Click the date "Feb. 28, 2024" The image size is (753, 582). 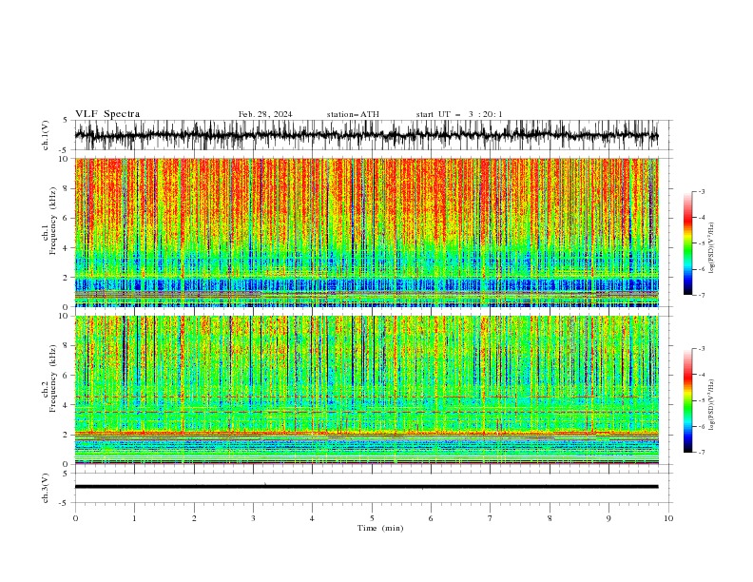click(x=265, y=114)
